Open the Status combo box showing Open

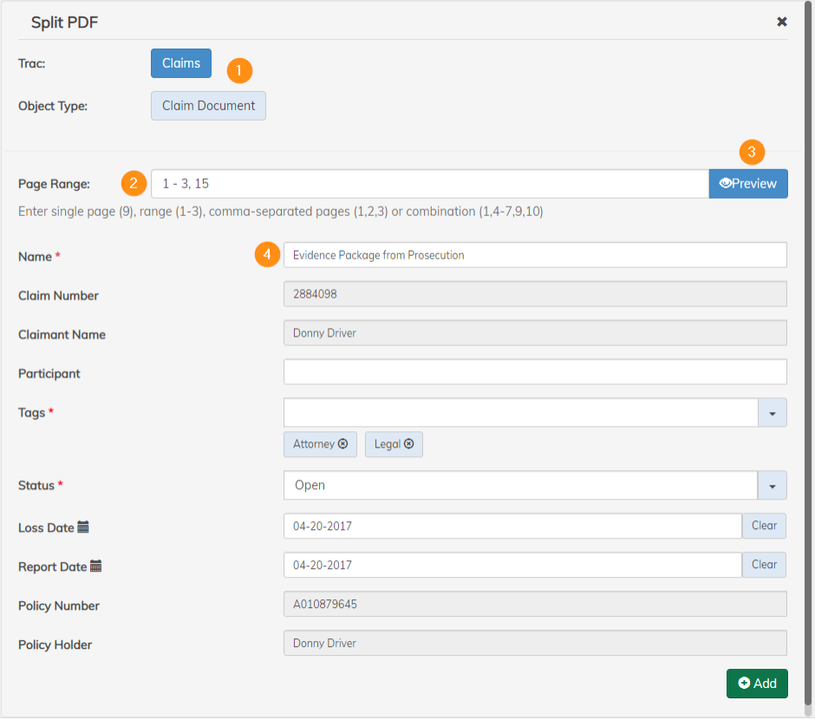coord(520,486)
